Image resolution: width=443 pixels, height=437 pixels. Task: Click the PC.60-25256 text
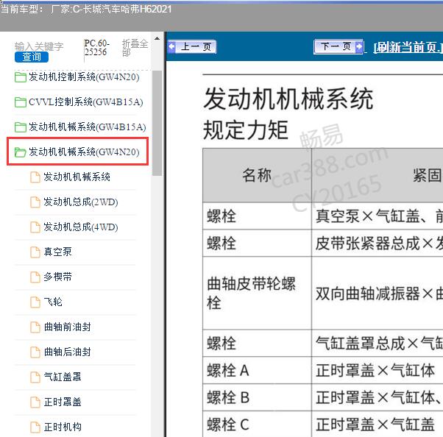click(x=96, y=48)
